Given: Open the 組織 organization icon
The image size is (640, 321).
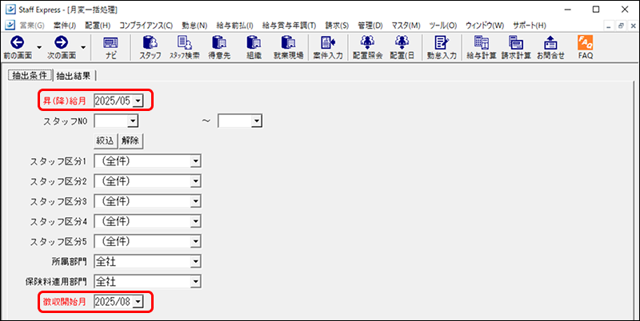Looking at the screenshot, I should point(254,42).
